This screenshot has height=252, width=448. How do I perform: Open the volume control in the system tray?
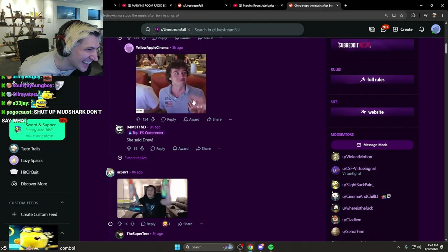pyautogui.click(x=419, y=247)
